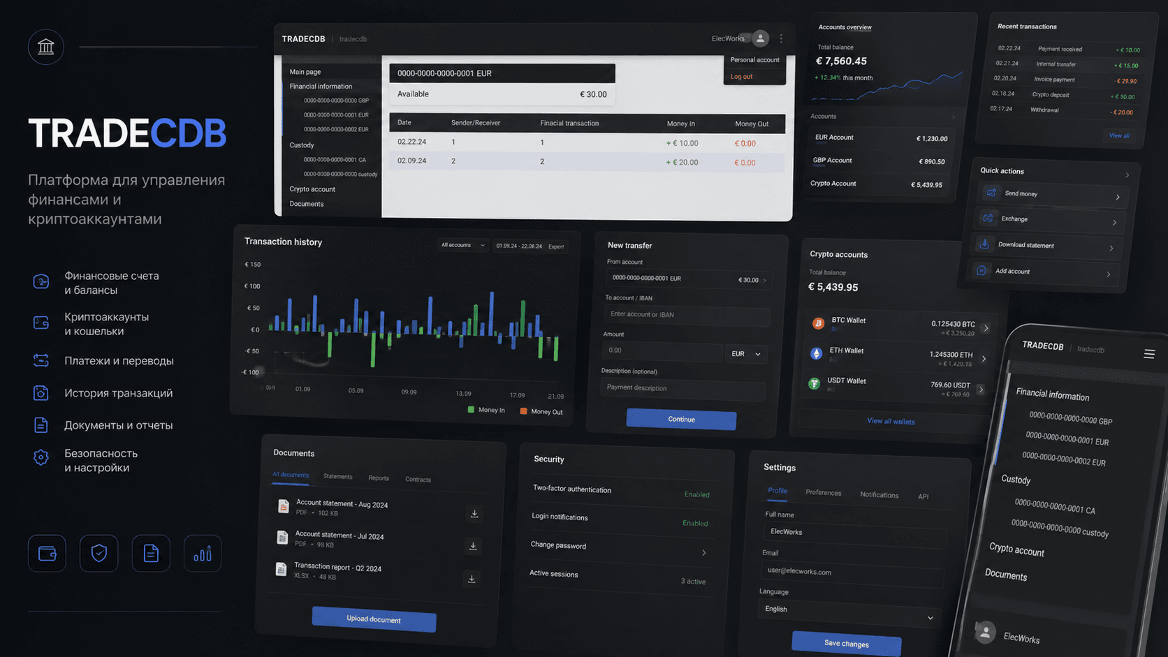Click the Финансовые счета и балансы icon
Viewport: 1168px width, 657px height.
pyautogui.click(x=41, y=281)
